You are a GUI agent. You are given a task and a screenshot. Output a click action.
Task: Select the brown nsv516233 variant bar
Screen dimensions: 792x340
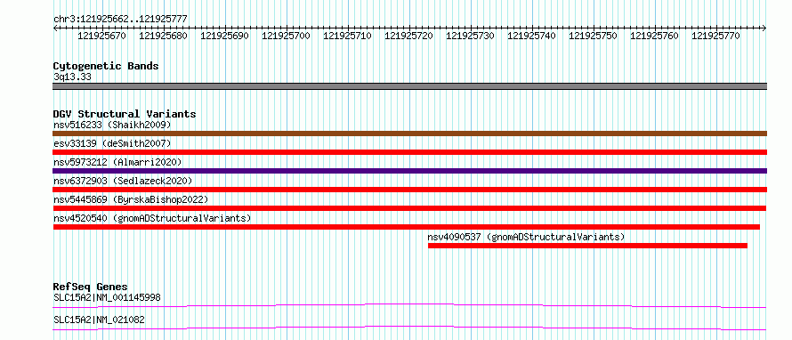pyautogui.click(x=409, y=134)
